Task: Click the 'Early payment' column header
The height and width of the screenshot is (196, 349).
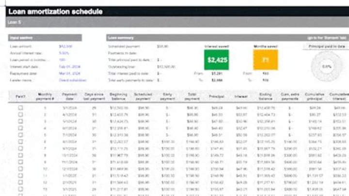Action: tap(167, 96)
